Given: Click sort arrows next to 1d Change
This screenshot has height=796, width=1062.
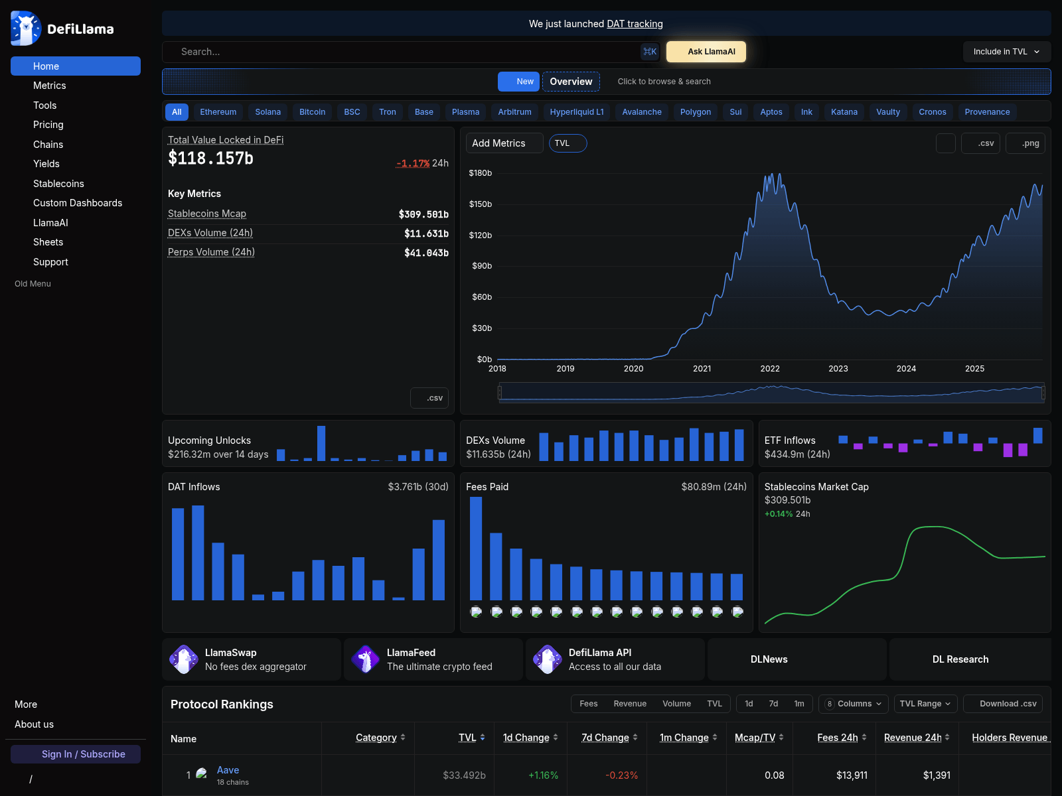Looking at the screenshot, I should tap(556, 738).
